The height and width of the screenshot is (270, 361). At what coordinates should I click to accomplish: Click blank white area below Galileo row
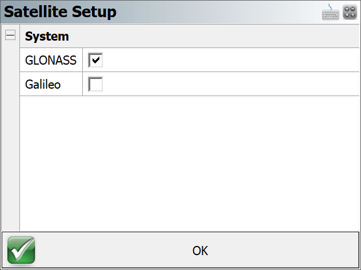click(189, 163)
